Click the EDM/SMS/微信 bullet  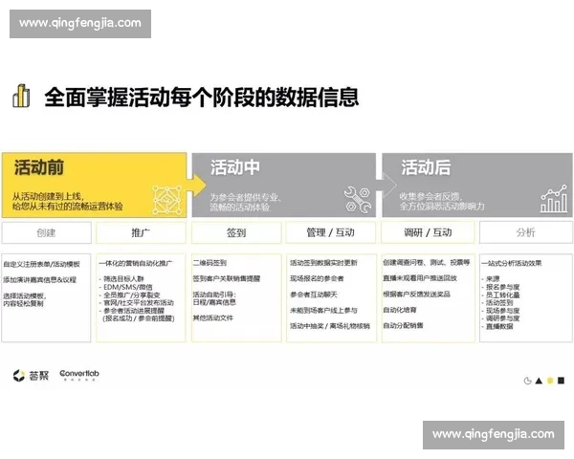coord(125,287)
